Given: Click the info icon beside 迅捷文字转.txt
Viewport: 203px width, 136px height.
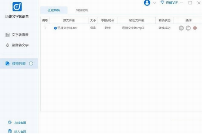Looking at the screenshot, I should 55,28.
